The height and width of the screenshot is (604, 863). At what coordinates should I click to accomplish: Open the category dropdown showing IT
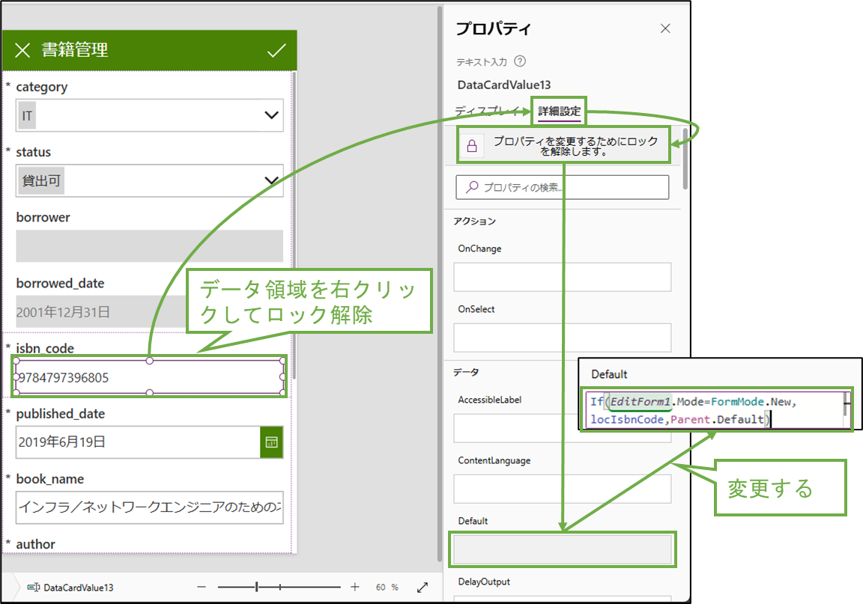pos(150,115)
